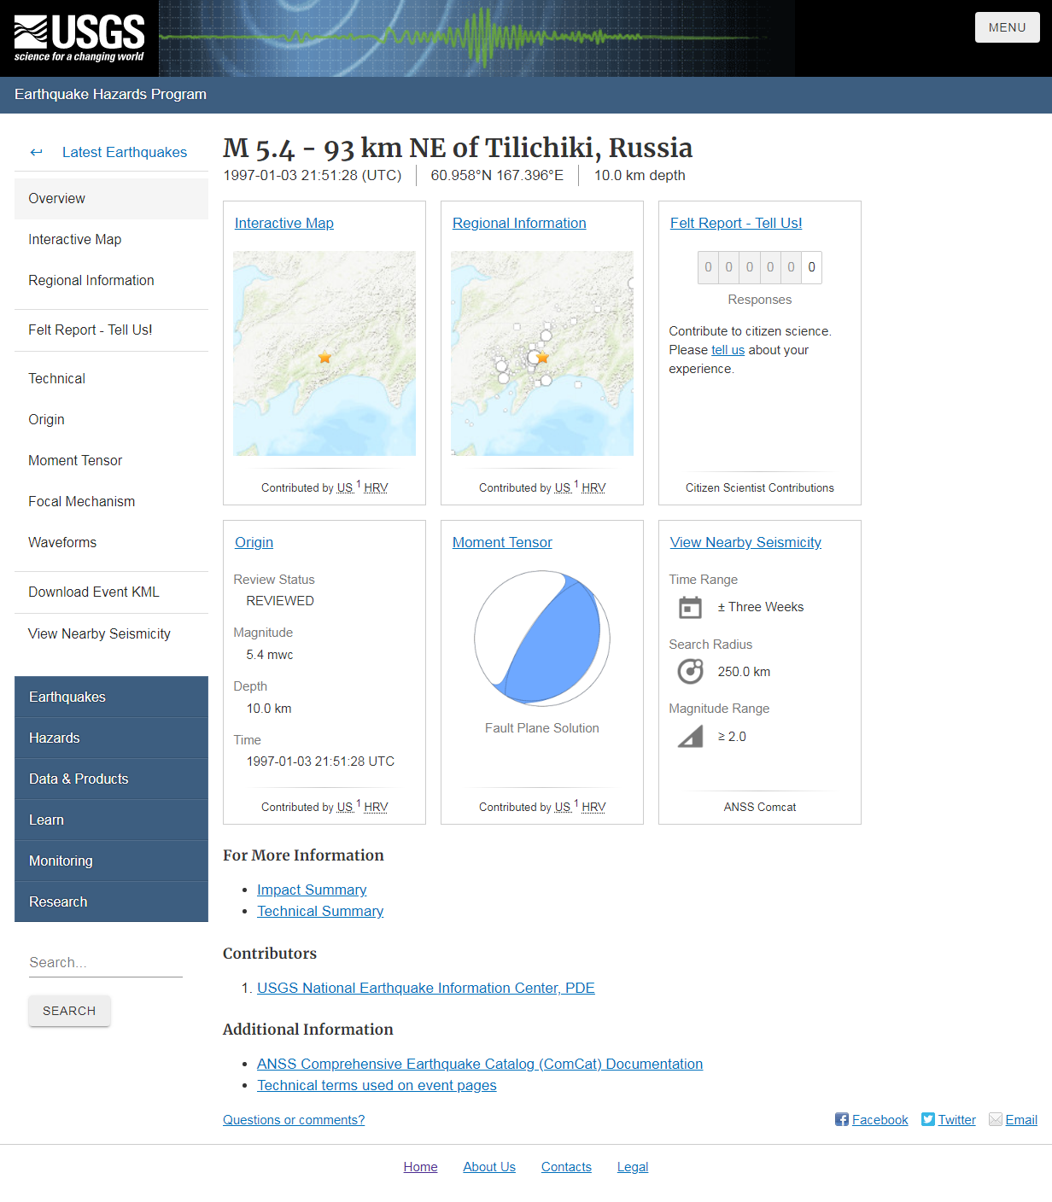Click the felt responses counter
Image resolution: width=1052 pixels, height=1202 pixels.
tap(760, 267)
